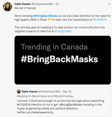This screenshot has width=112, height=117.
Task: Click #BringBackMasks text inside the image
Action: coord(59,59)
